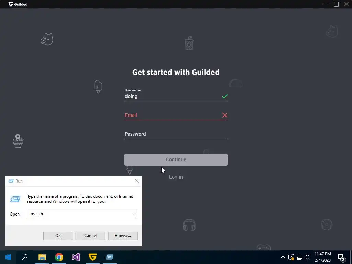Open the notification center icon

(341, 258)
